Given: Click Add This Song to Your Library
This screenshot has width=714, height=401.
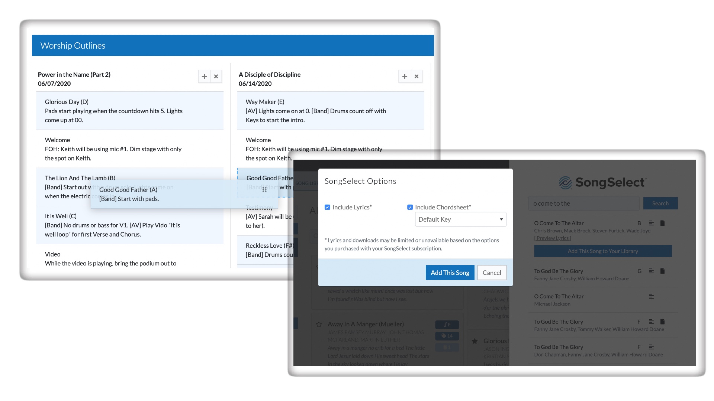Looking at the screenshot, I should pyautogui.click(x=602, y=251).
